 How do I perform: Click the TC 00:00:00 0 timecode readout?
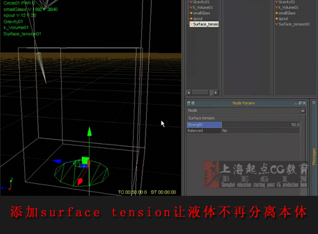[132, 192]
